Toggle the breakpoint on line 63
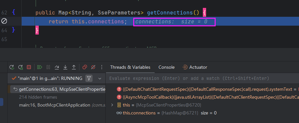299x123 pixels. 4,21
